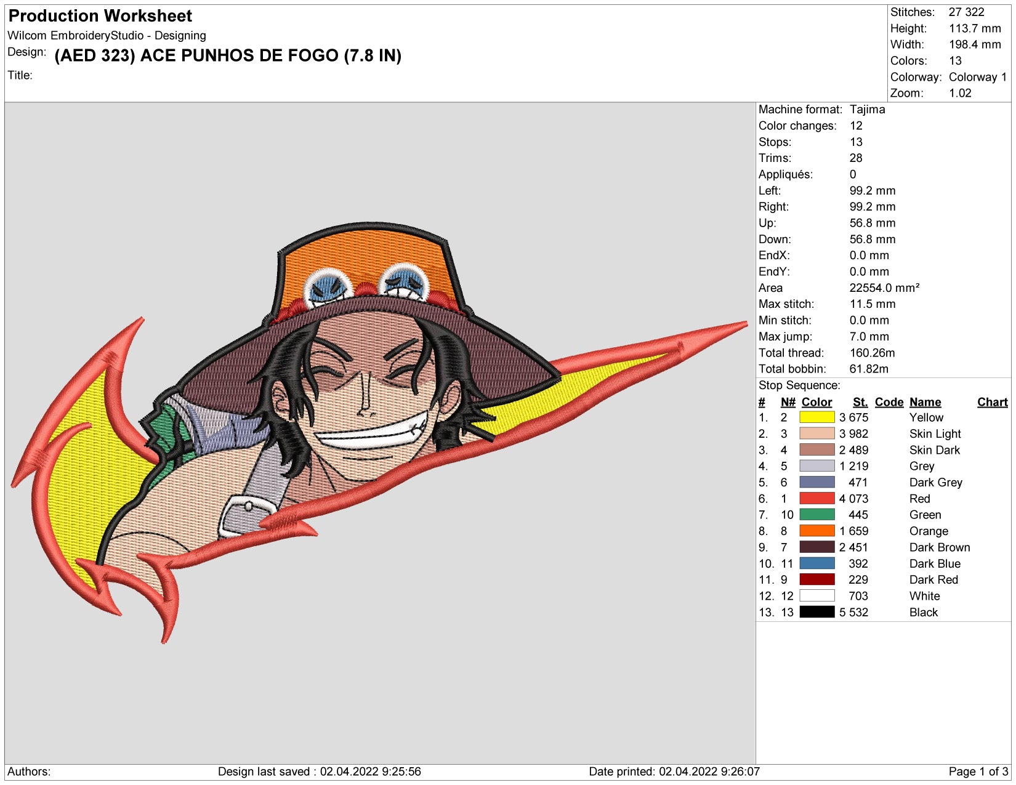Click the embroidery design preview image

[x=379, y=433]
